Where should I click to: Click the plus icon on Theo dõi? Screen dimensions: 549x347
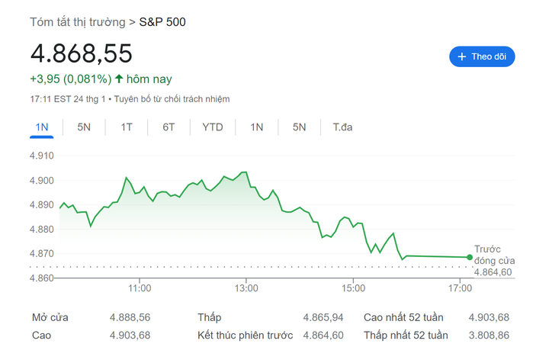461,56
